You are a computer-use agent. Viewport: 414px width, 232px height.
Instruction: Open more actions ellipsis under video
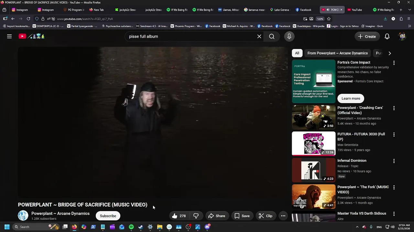pyautogui.click(x=283, y=216)
